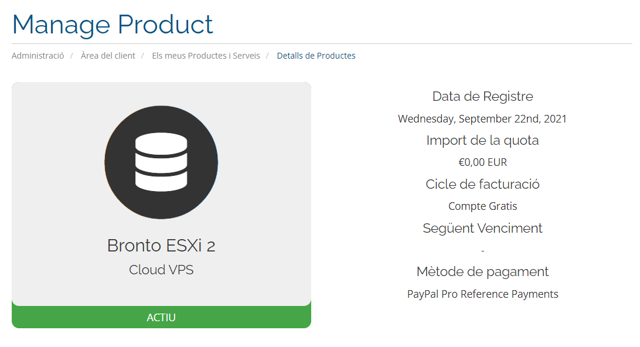Click the Següent Venciment heading
640x347 pixels.
tap(482, 228)
